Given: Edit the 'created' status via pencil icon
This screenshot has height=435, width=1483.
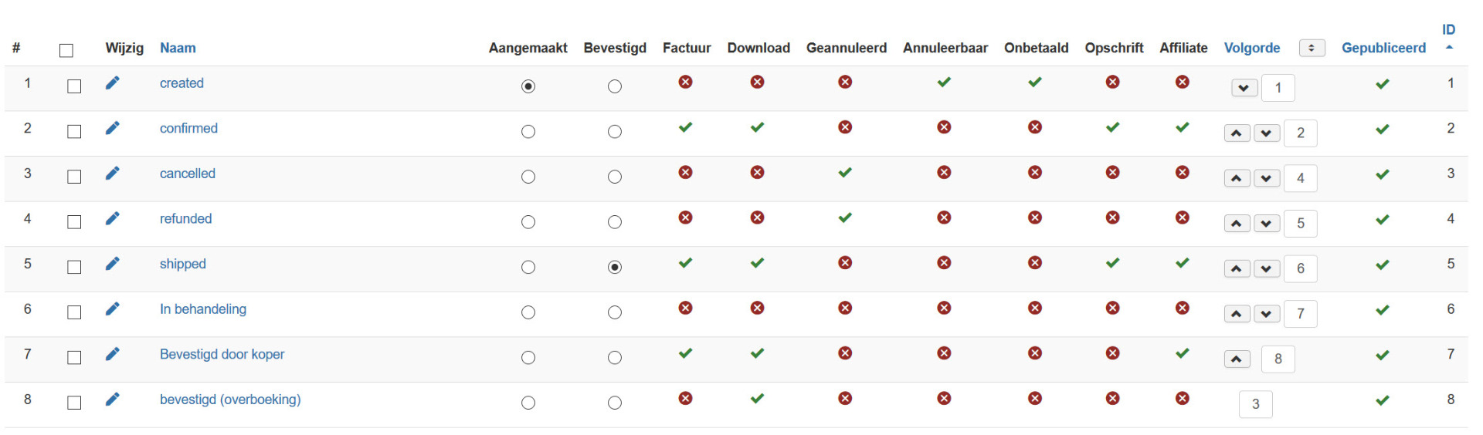Looking at the screenshot, I should (113, 83).
